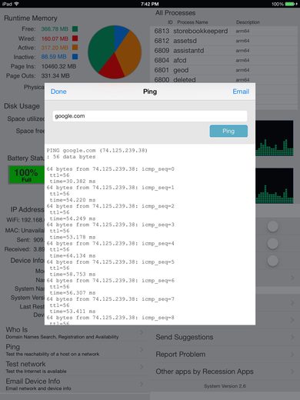The image size is (300, 400).
Task: Select the deleted process row
Action: (225, 79)
